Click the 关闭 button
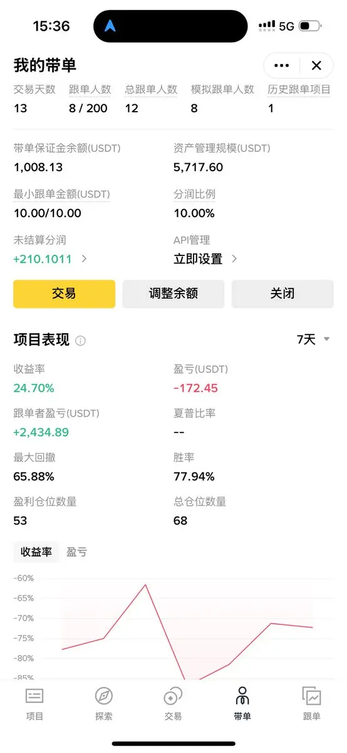Screen dimensions: 347x753 (282, 294)
